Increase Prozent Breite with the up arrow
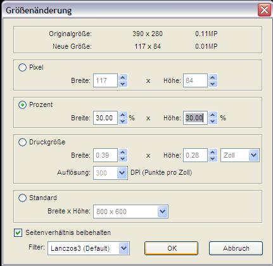The width and height of the screenshot is (273, 266). [x=123, y=115]
